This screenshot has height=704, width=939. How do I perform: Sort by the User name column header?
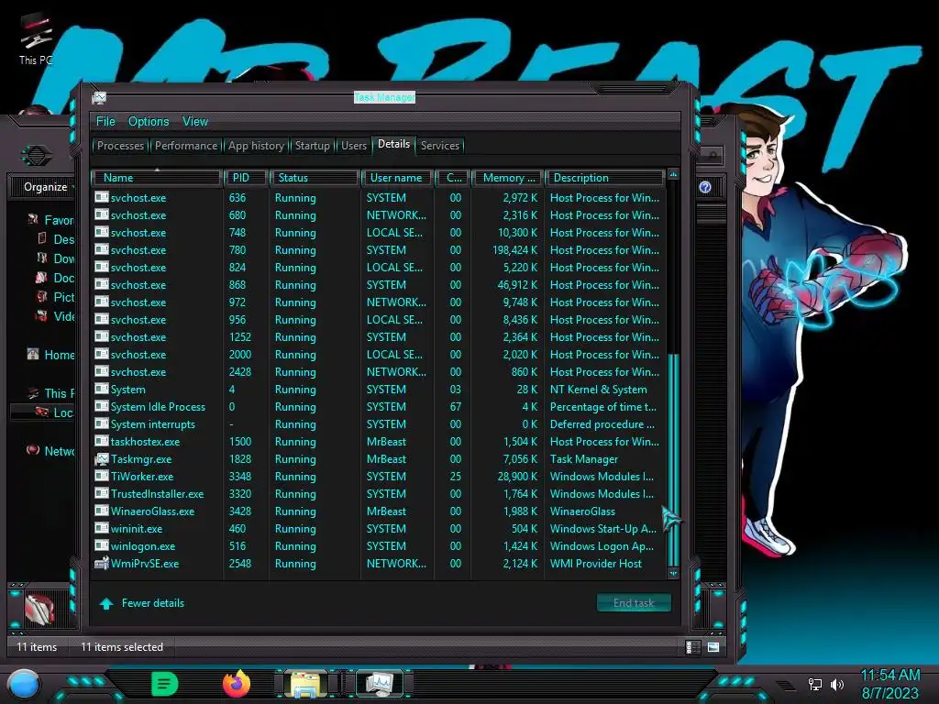[x=396, y=178]
